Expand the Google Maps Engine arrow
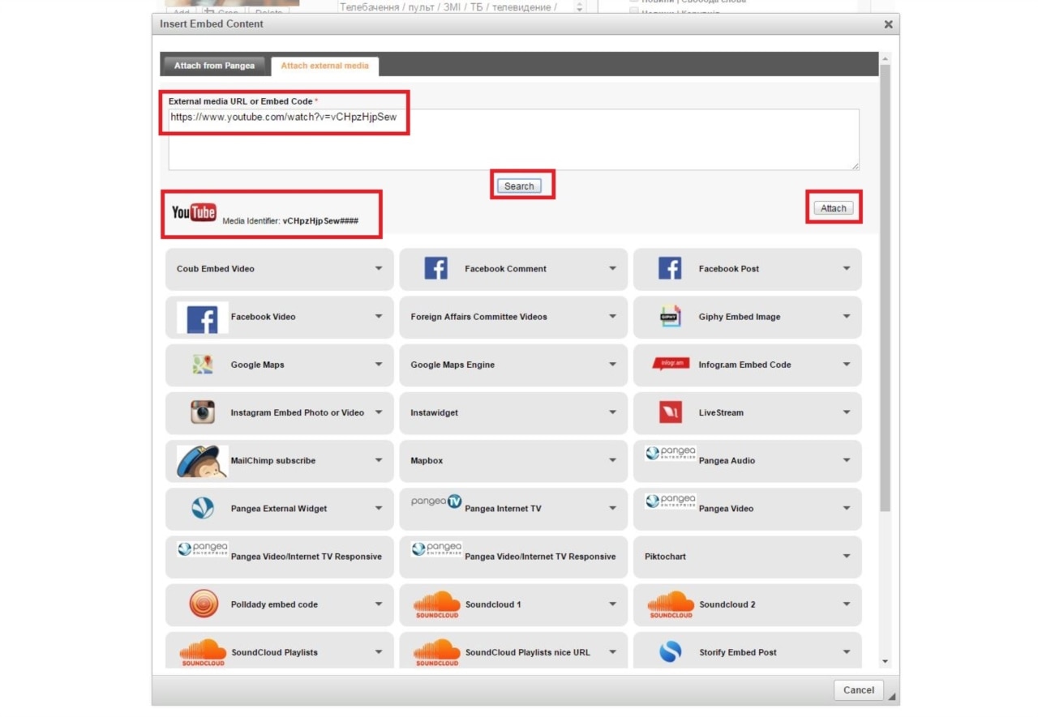 612,365
